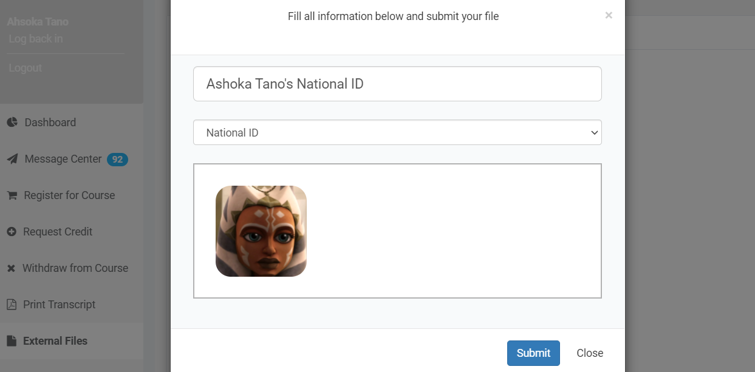Viewport: 755px width, 372px height.
Task: Click the shopping cart icon for Register for Course
Action: click(x=12, y=195)
